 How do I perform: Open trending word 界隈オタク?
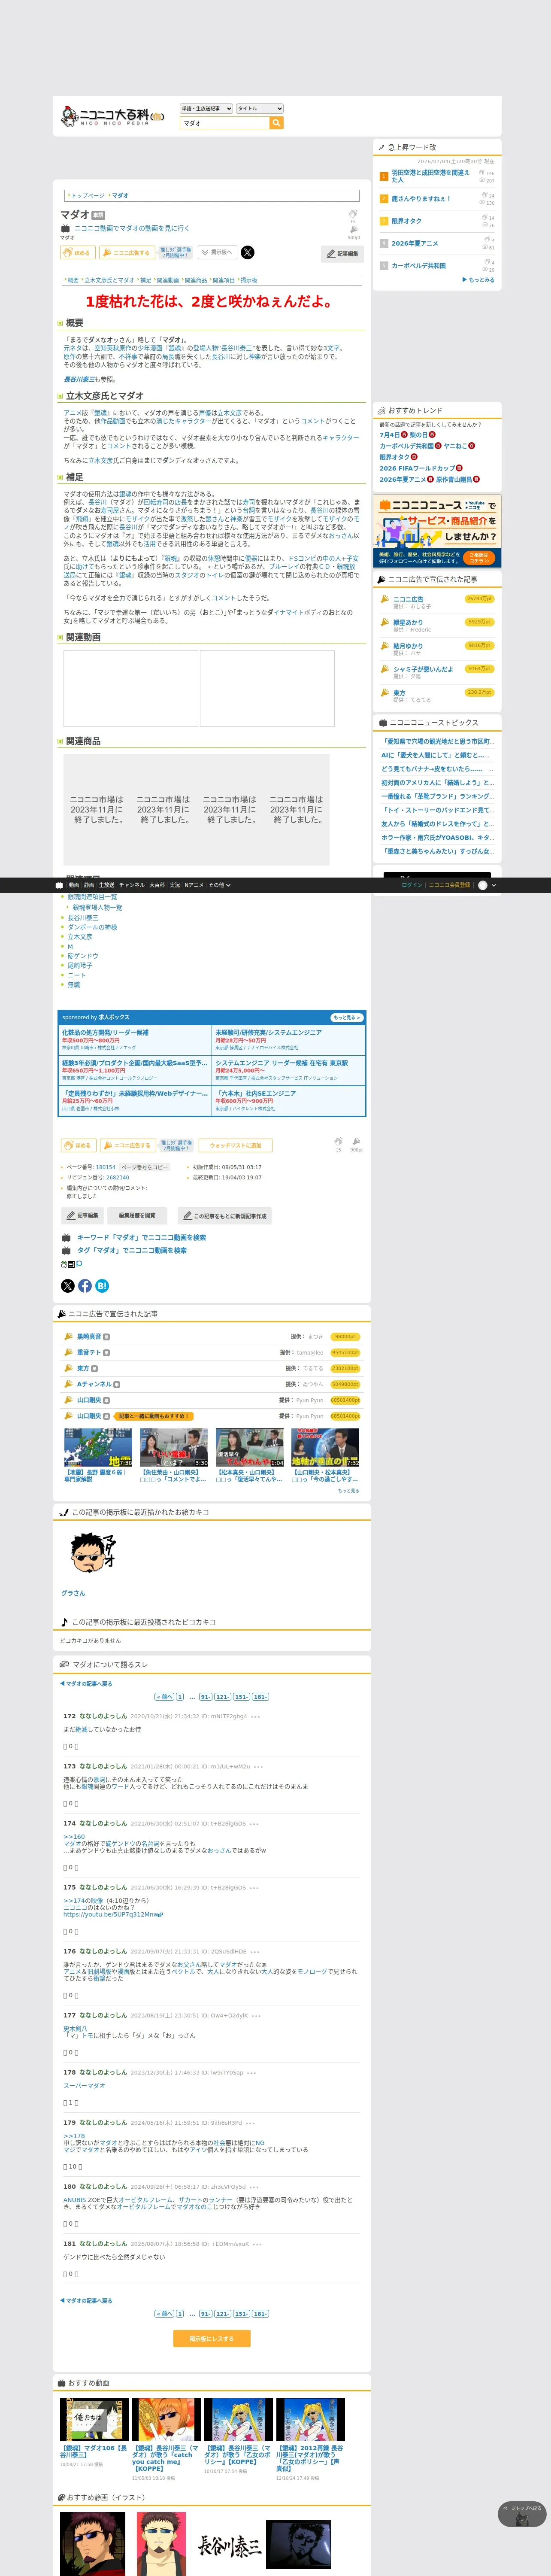(407, 221)
